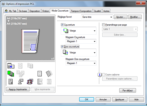Uncheck the Couverture checkbox
The width and height of the screenshot is (147, 106).
62,25
